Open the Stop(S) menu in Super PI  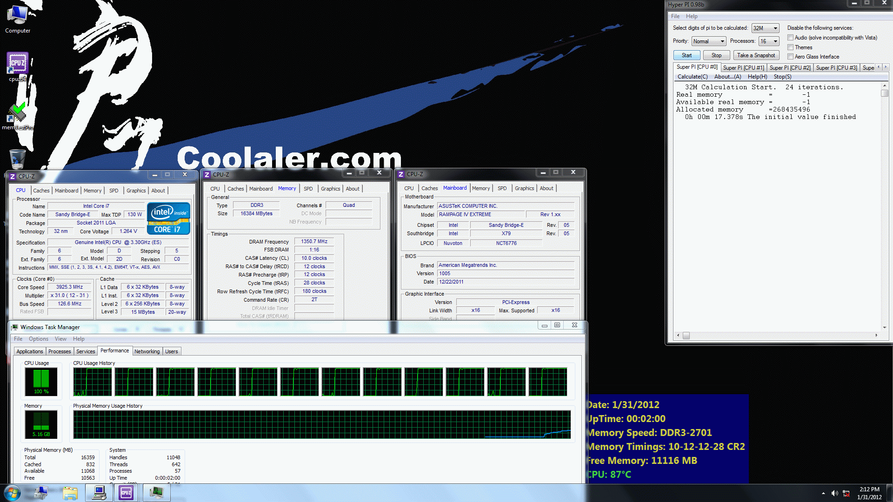tap(782, 77)
